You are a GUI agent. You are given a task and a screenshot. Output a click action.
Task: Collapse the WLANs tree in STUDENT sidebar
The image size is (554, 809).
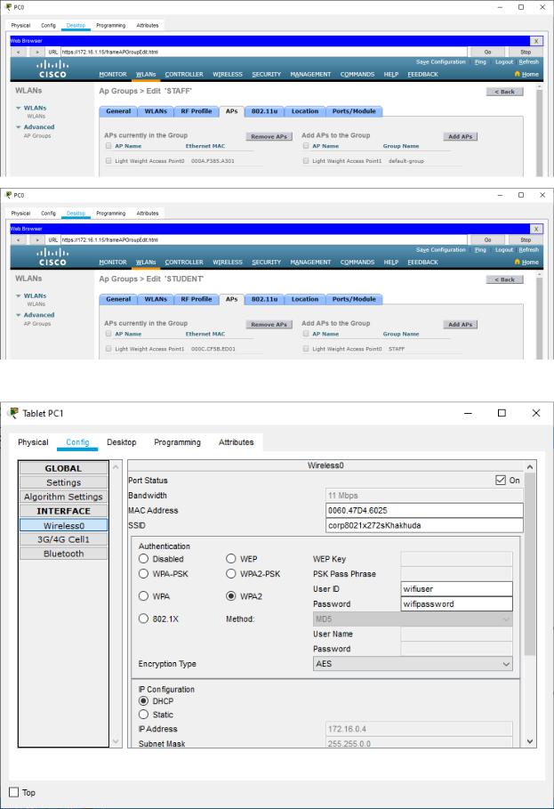pos(18,295)
